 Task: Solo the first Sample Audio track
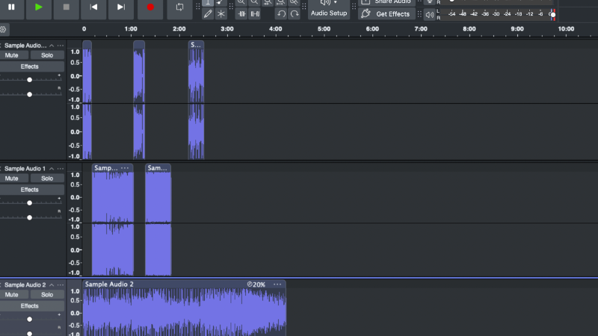coord(47,55)
